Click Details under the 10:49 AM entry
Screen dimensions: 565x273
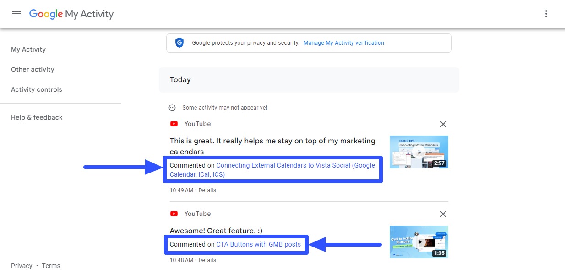tap(207, 190)
